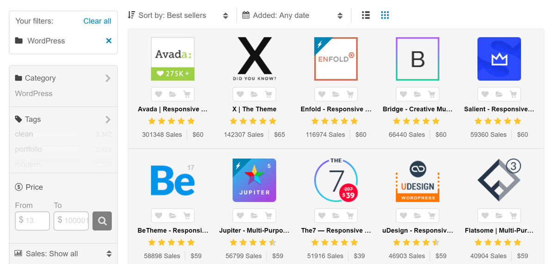
Task: Favorite the Salient theme with heart icon
Action: pyautogui.click(x=485, y=94)
